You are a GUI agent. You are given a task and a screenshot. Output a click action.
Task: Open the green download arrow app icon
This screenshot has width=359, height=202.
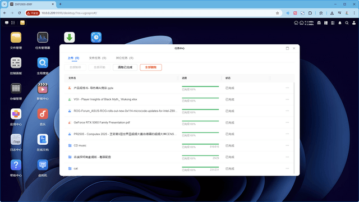point(70,38)
